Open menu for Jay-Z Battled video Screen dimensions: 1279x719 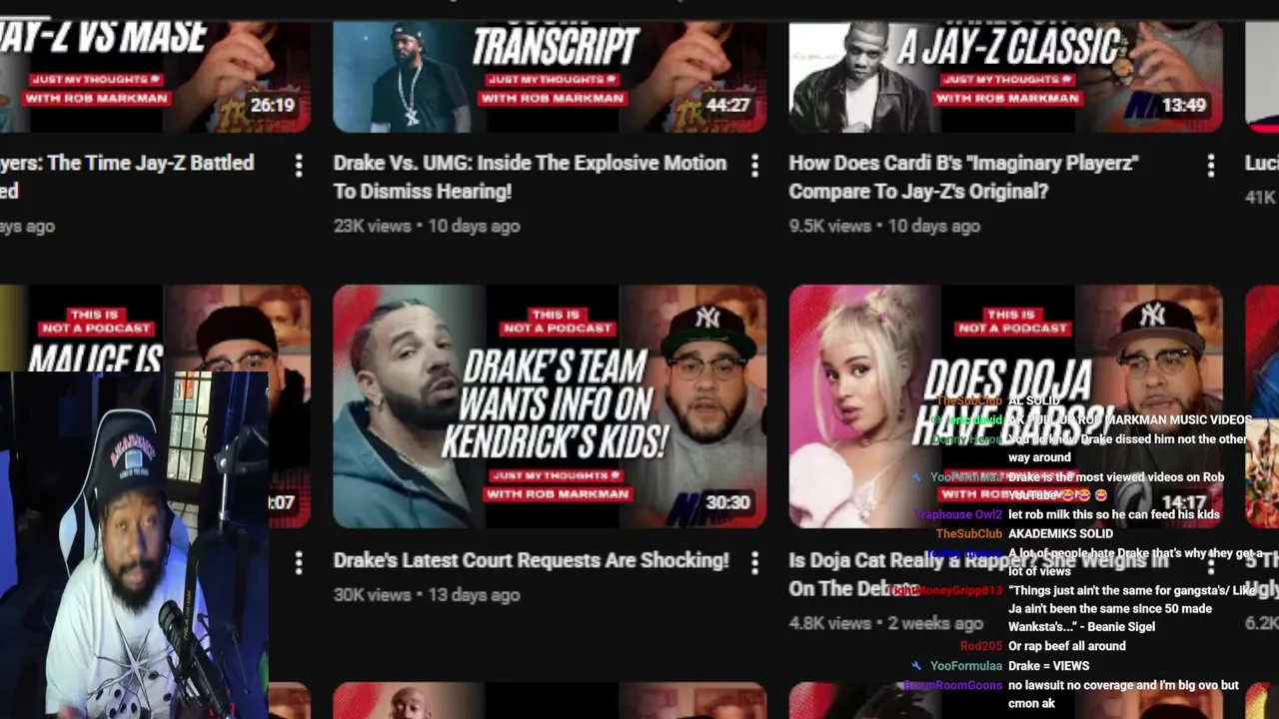(299, 166)
